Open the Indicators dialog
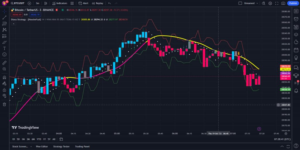Viewport: 300px width, 150px height. (60, 3)
